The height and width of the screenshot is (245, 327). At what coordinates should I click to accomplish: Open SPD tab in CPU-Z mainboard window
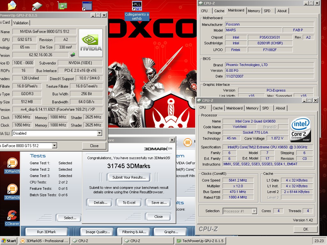pos(267,11)
